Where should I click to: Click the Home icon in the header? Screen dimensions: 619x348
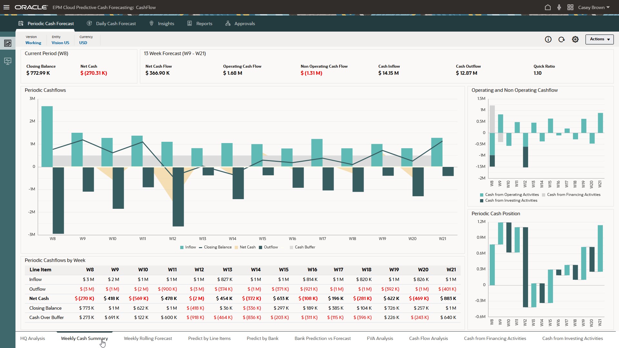point(548,7)
